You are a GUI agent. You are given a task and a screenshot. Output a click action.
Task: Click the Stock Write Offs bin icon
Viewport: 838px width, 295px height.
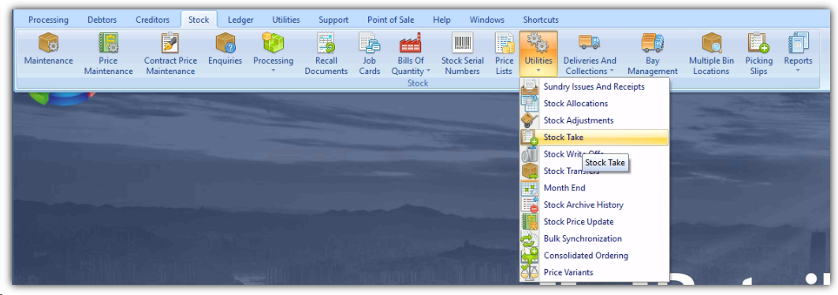click(x=530, y=154)
